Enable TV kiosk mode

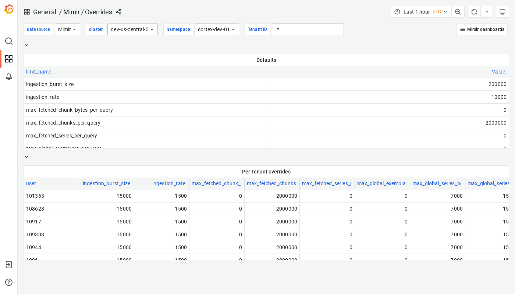(x=502, y=11)
